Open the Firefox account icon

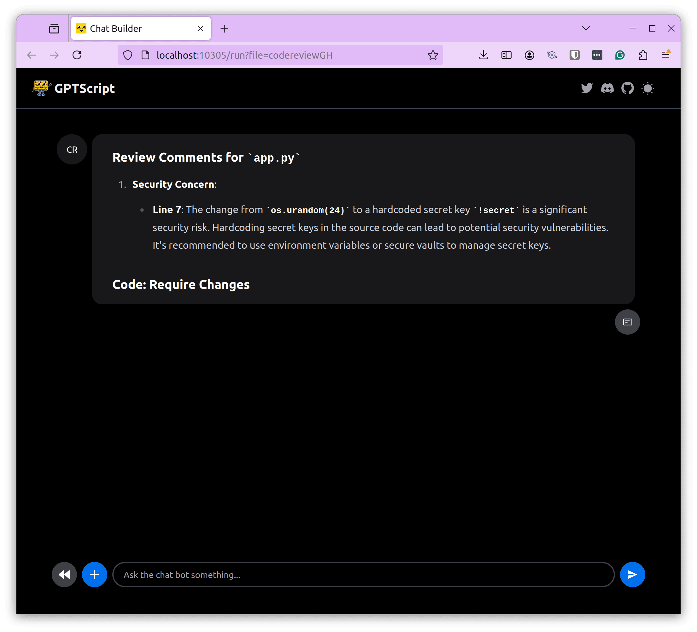(529, 55)
